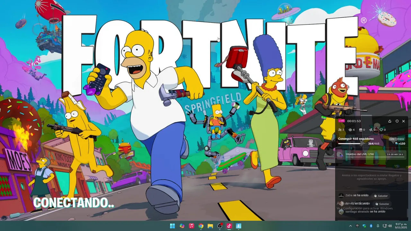Expand hidden system tray icons
The image size is (411, 231).
pos(350,226)
